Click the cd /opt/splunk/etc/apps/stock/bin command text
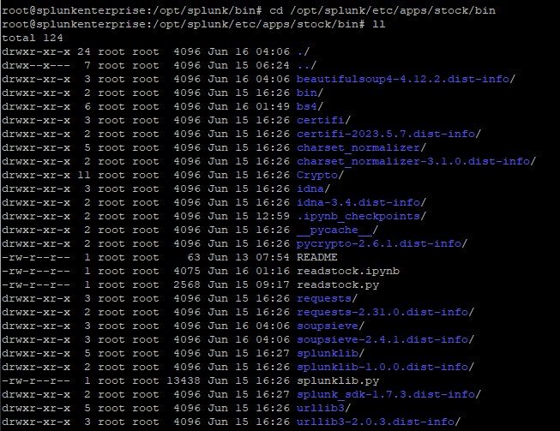Viewport: 560px width, 431px height. coord(382,10)
